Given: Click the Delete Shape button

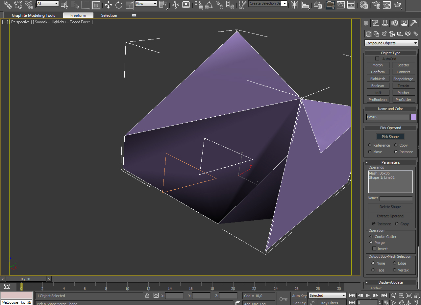Looking at the screenshot, I should [x=390, y=207].
